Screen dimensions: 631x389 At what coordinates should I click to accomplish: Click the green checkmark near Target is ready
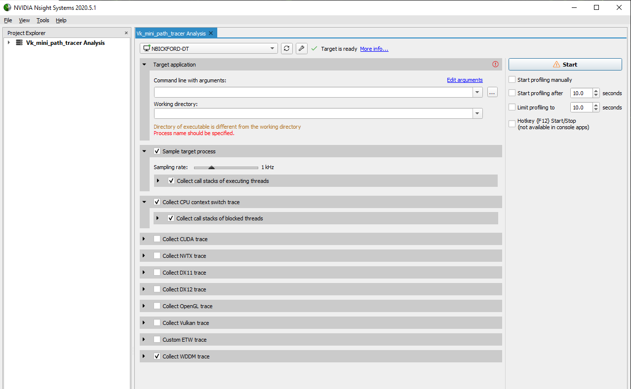(x=313, y=48)
